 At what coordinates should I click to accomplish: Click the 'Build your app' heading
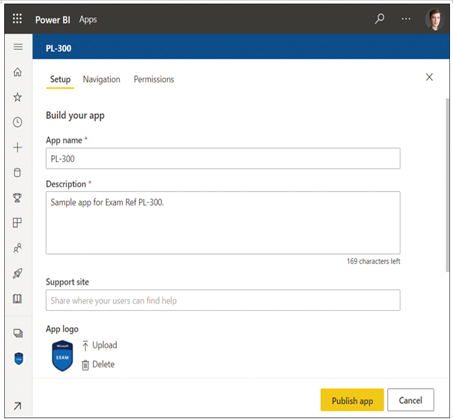(x=75, y=115)
